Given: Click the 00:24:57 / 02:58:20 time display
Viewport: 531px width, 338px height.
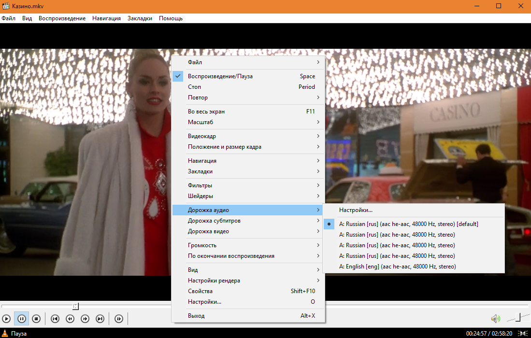Looking at the screenshot, I should 489,334.
